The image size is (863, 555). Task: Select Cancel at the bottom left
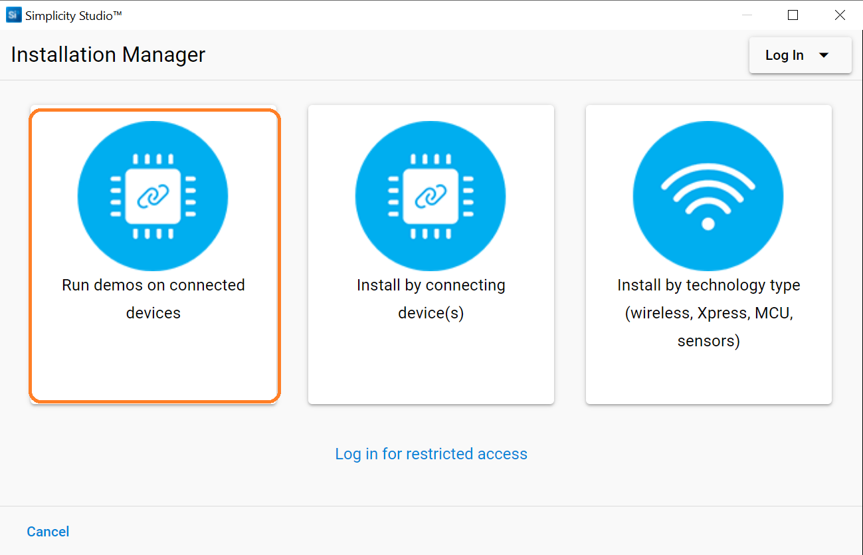[x=47, y=531]
